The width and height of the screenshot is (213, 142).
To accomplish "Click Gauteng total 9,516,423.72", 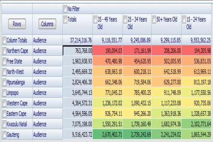I will click(77, 135).
